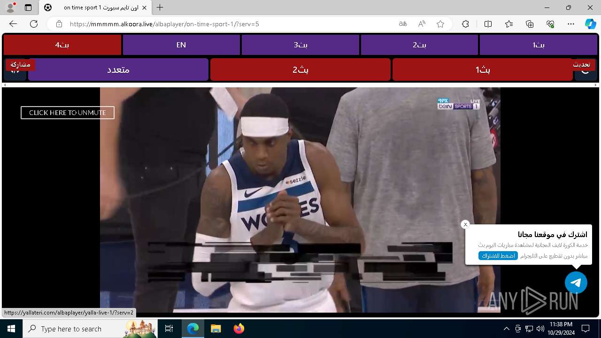The image size is (601, 338).
Task: Open the Windows Start menu
Action: [x=11, y=329]
